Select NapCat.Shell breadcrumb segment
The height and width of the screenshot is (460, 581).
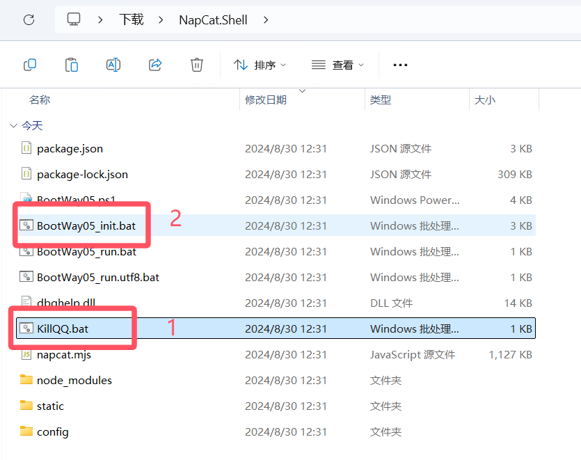tap(213, 19)
